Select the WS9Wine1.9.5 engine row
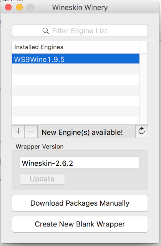The width and height of the screenshot is (161, 246). point(76,59)
